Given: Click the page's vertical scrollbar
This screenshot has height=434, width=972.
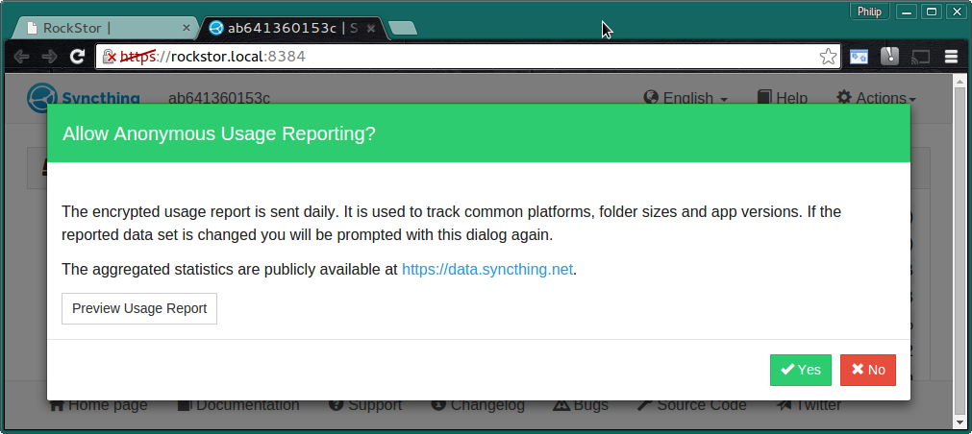Looking at the screenshot, I should 959,251.
